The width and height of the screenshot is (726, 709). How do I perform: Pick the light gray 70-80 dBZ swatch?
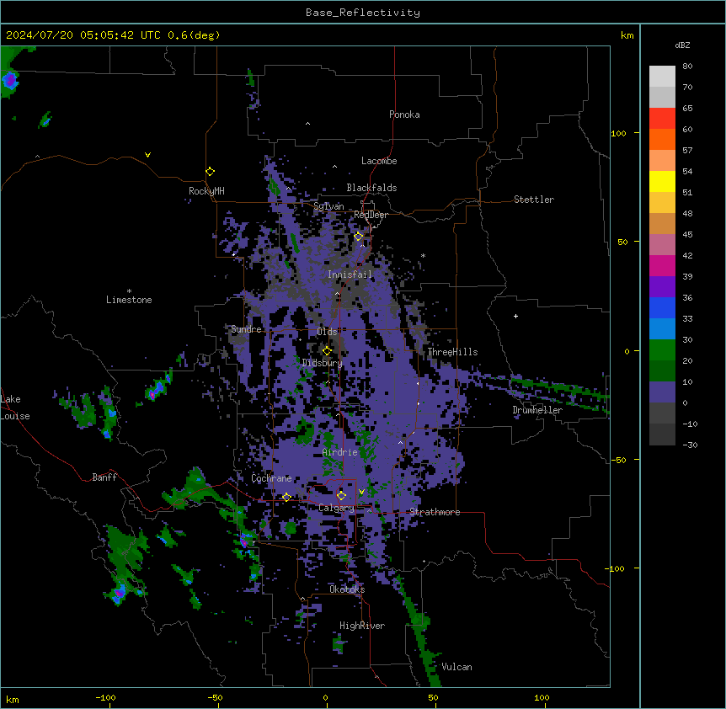662,77
